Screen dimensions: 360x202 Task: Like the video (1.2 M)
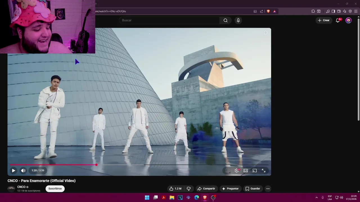175,189
